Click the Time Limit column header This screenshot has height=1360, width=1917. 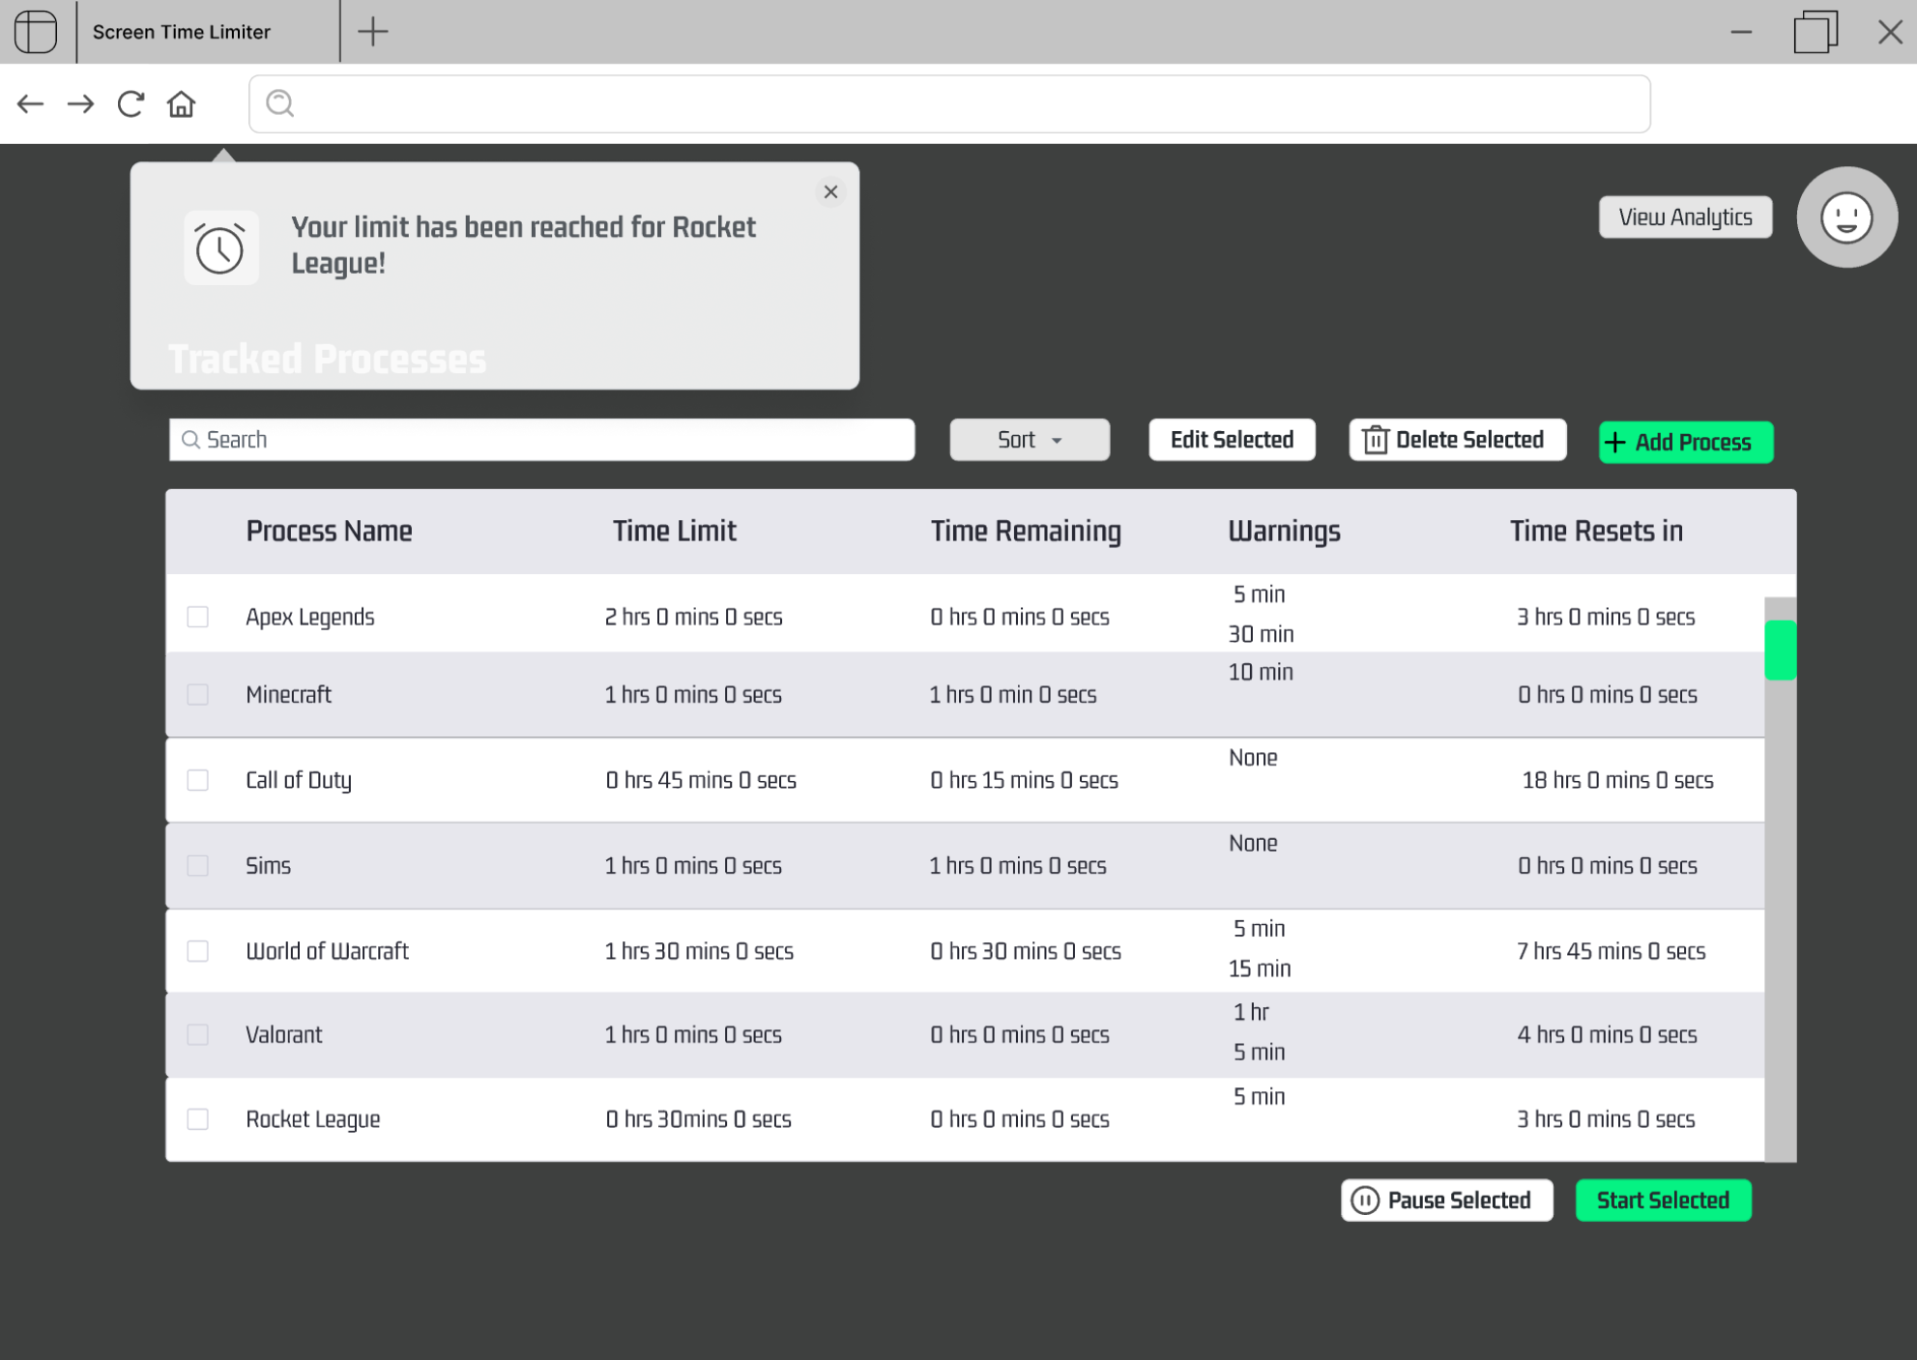(675, 531)
